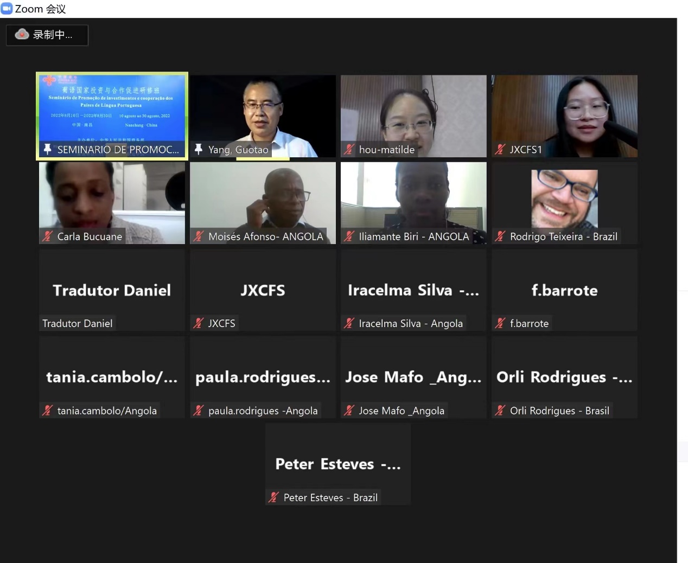Click the Orli Rodrigues - Brasil name label
Screen dimensions: 688x563
(x=559, y=411)
